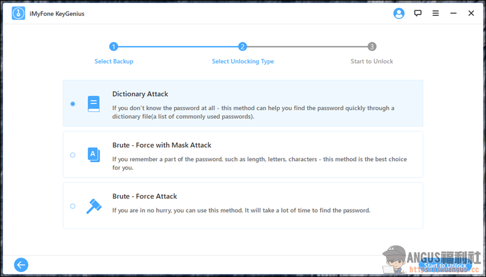Viewport: 486px width, 277px height.
Task: Go to the Select Backup step label
Action: pos(114,61)
